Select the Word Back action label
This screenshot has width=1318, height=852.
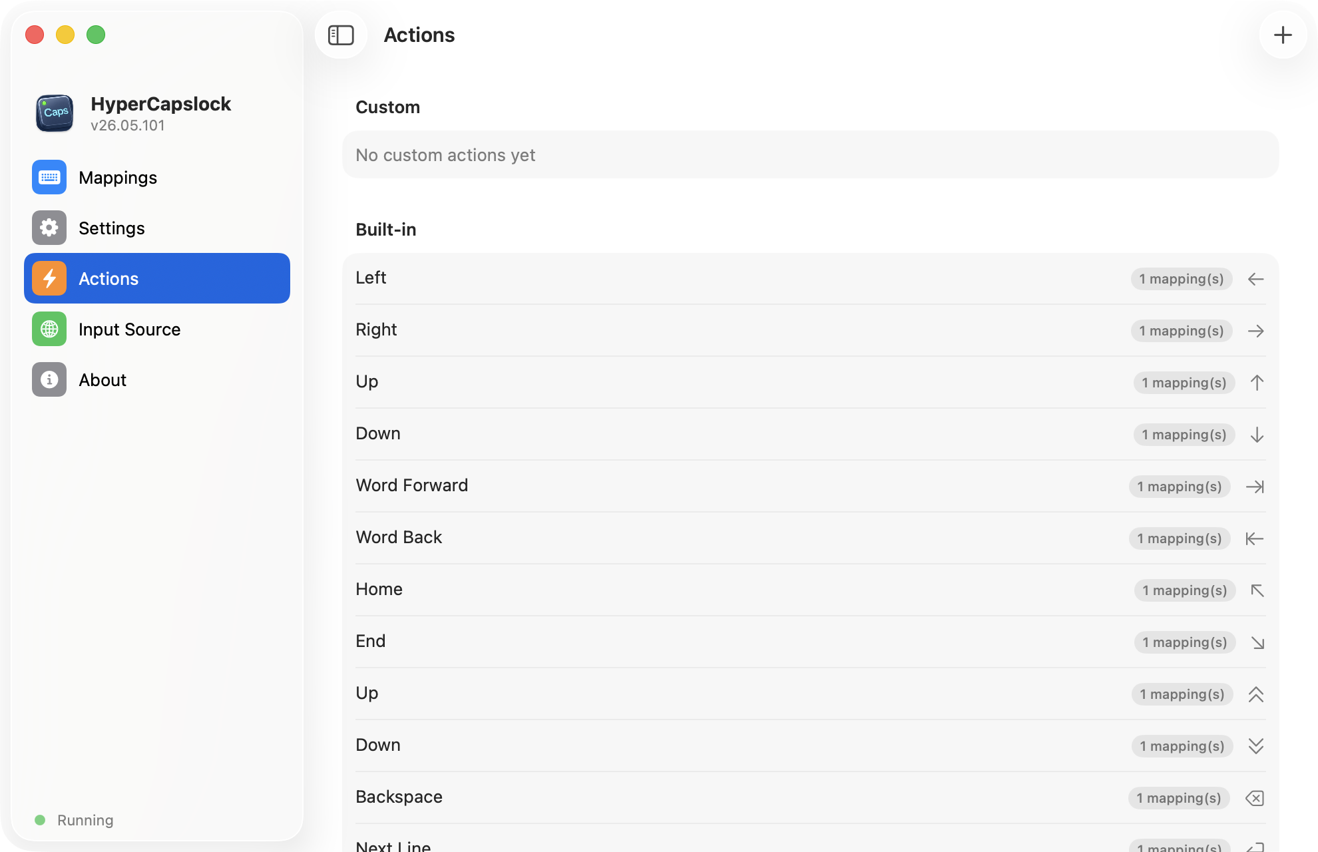[399, 537]
